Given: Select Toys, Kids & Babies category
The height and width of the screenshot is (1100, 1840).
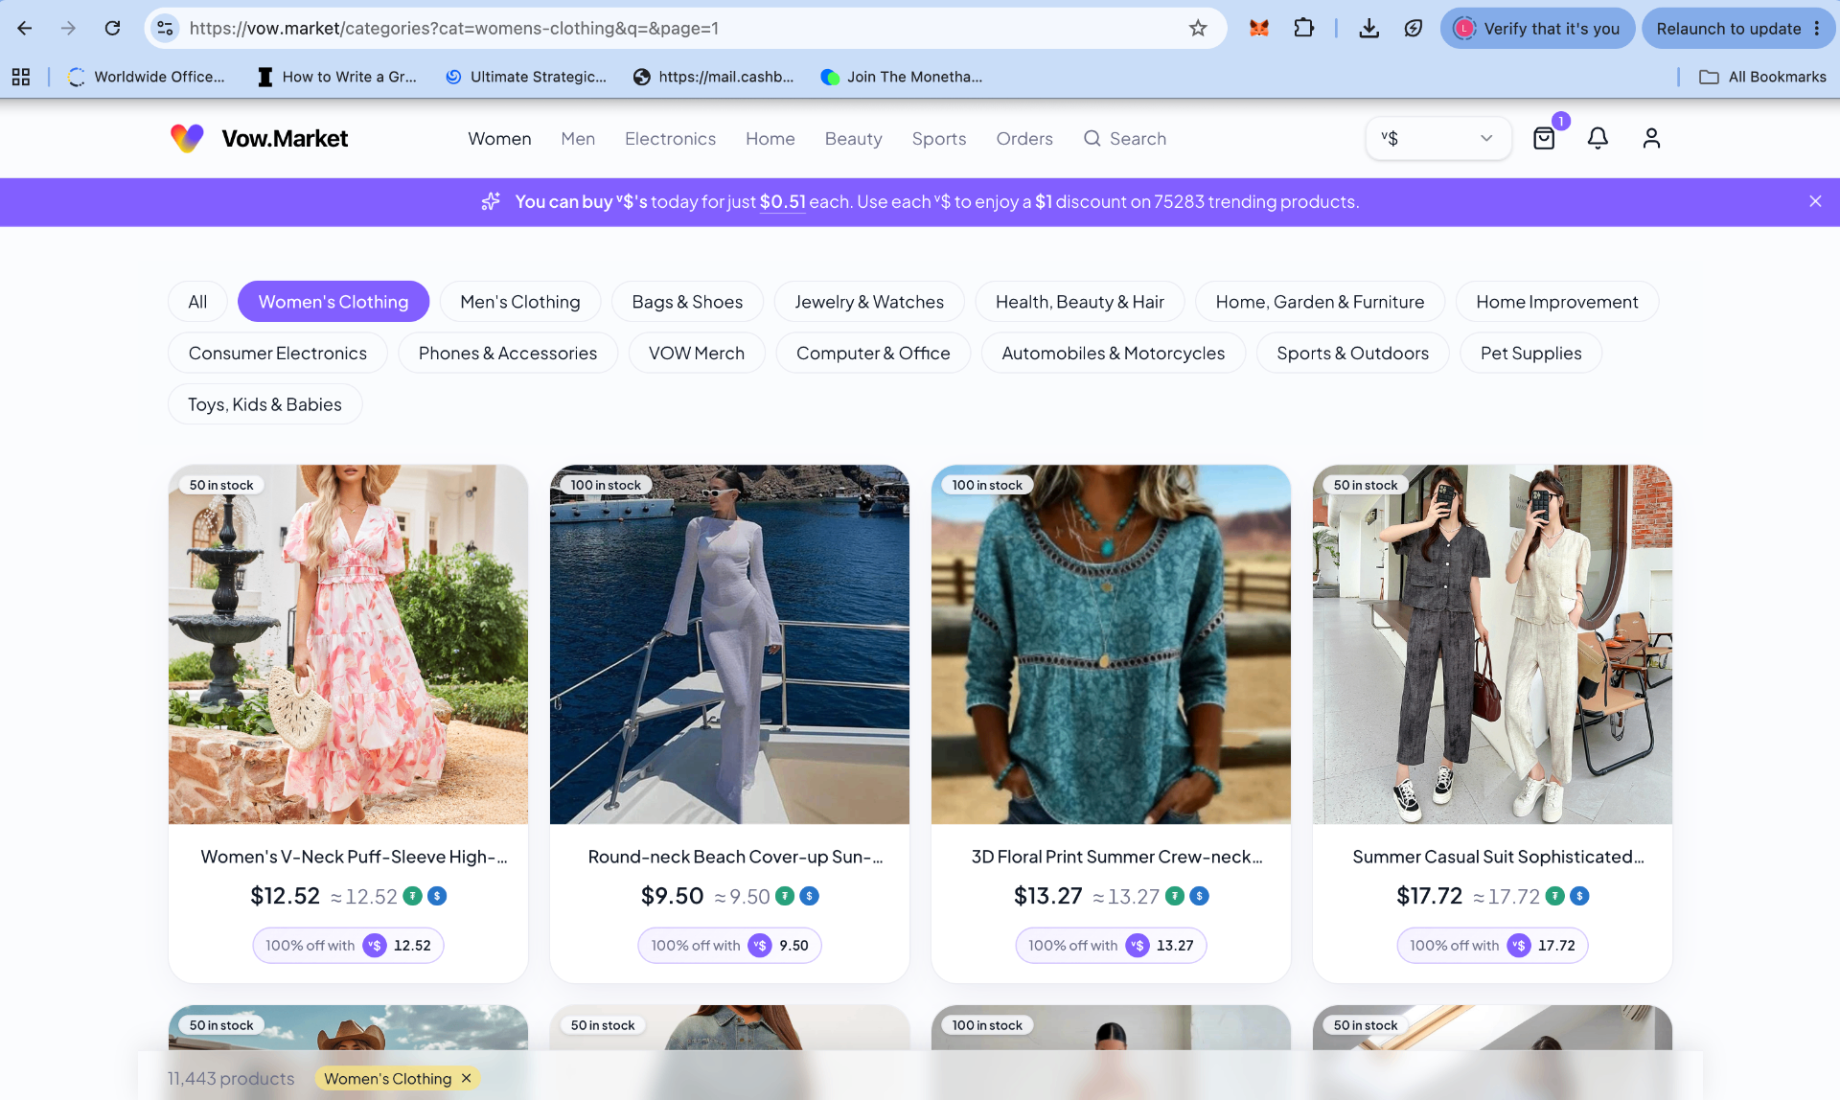Looking at the screenshot, I should [265, 404].
